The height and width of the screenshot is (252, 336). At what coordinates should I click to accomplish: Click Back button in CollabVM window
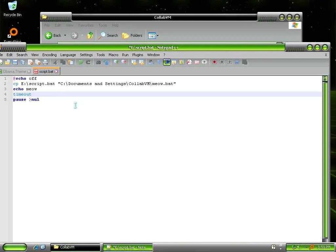click(53, 35)
